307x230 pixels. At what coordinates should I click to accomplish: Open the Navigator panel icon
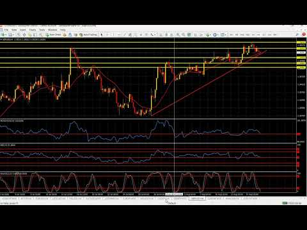point(29,34)
